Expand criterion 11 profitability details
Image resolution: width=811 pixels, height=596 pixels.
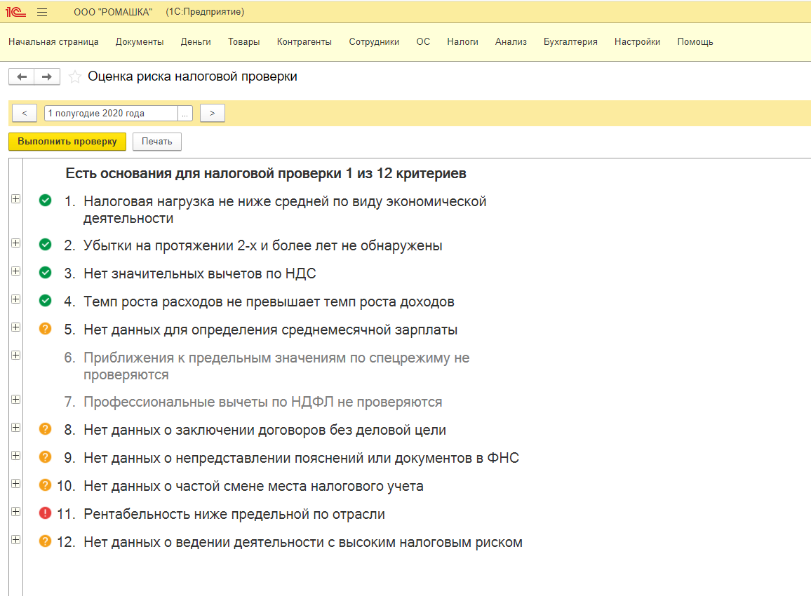point(16,511)
